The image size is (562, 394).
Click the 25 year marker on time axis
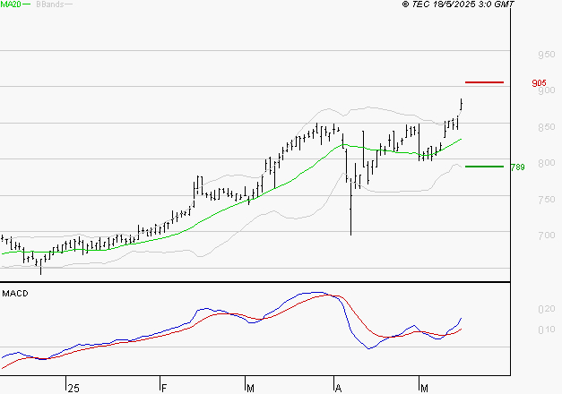coord(73,388)
